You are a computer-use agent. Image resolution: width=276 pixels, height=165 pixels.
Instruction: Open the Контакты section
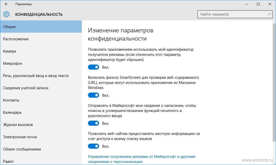(x=41, y=100)
